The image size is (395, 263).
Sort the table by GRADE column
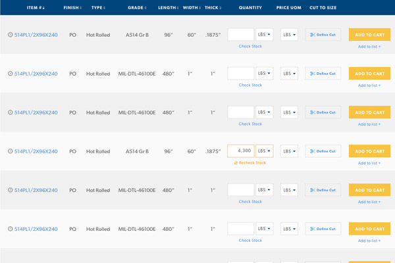(x=137, y=8)
